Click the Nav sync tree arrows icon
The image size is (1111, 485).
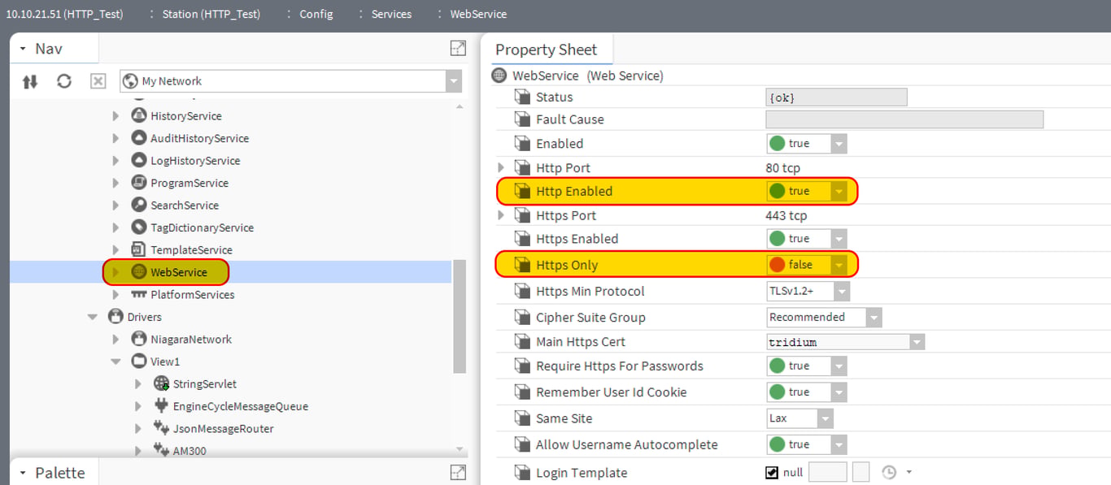[30, 81]
